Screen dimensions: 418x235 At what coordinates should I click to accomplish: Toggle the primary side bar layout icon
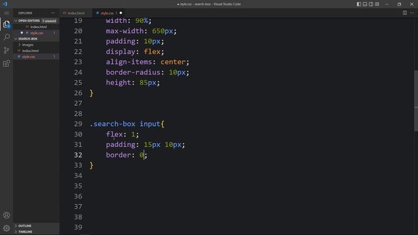coord(359,4)
